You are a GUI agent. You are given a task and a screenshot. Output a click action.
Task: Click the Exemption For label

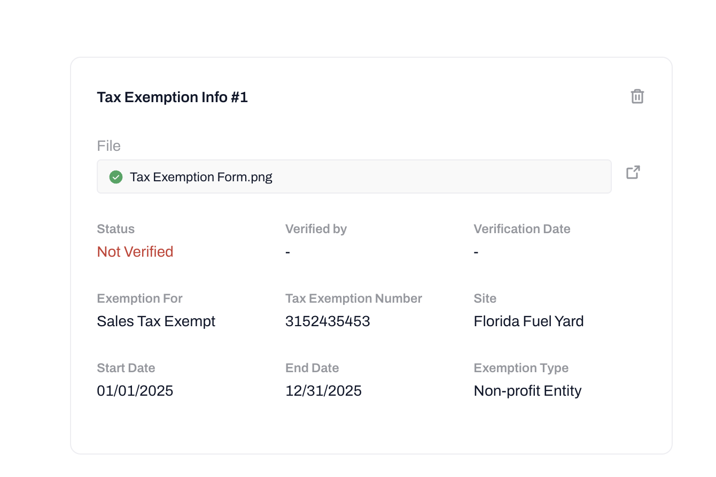tap(140, 298)
